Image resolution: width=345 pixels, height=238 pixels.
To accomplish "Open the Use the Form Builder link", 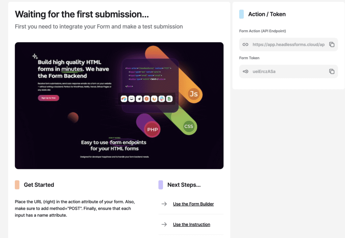I will click(x=193, y=204).
